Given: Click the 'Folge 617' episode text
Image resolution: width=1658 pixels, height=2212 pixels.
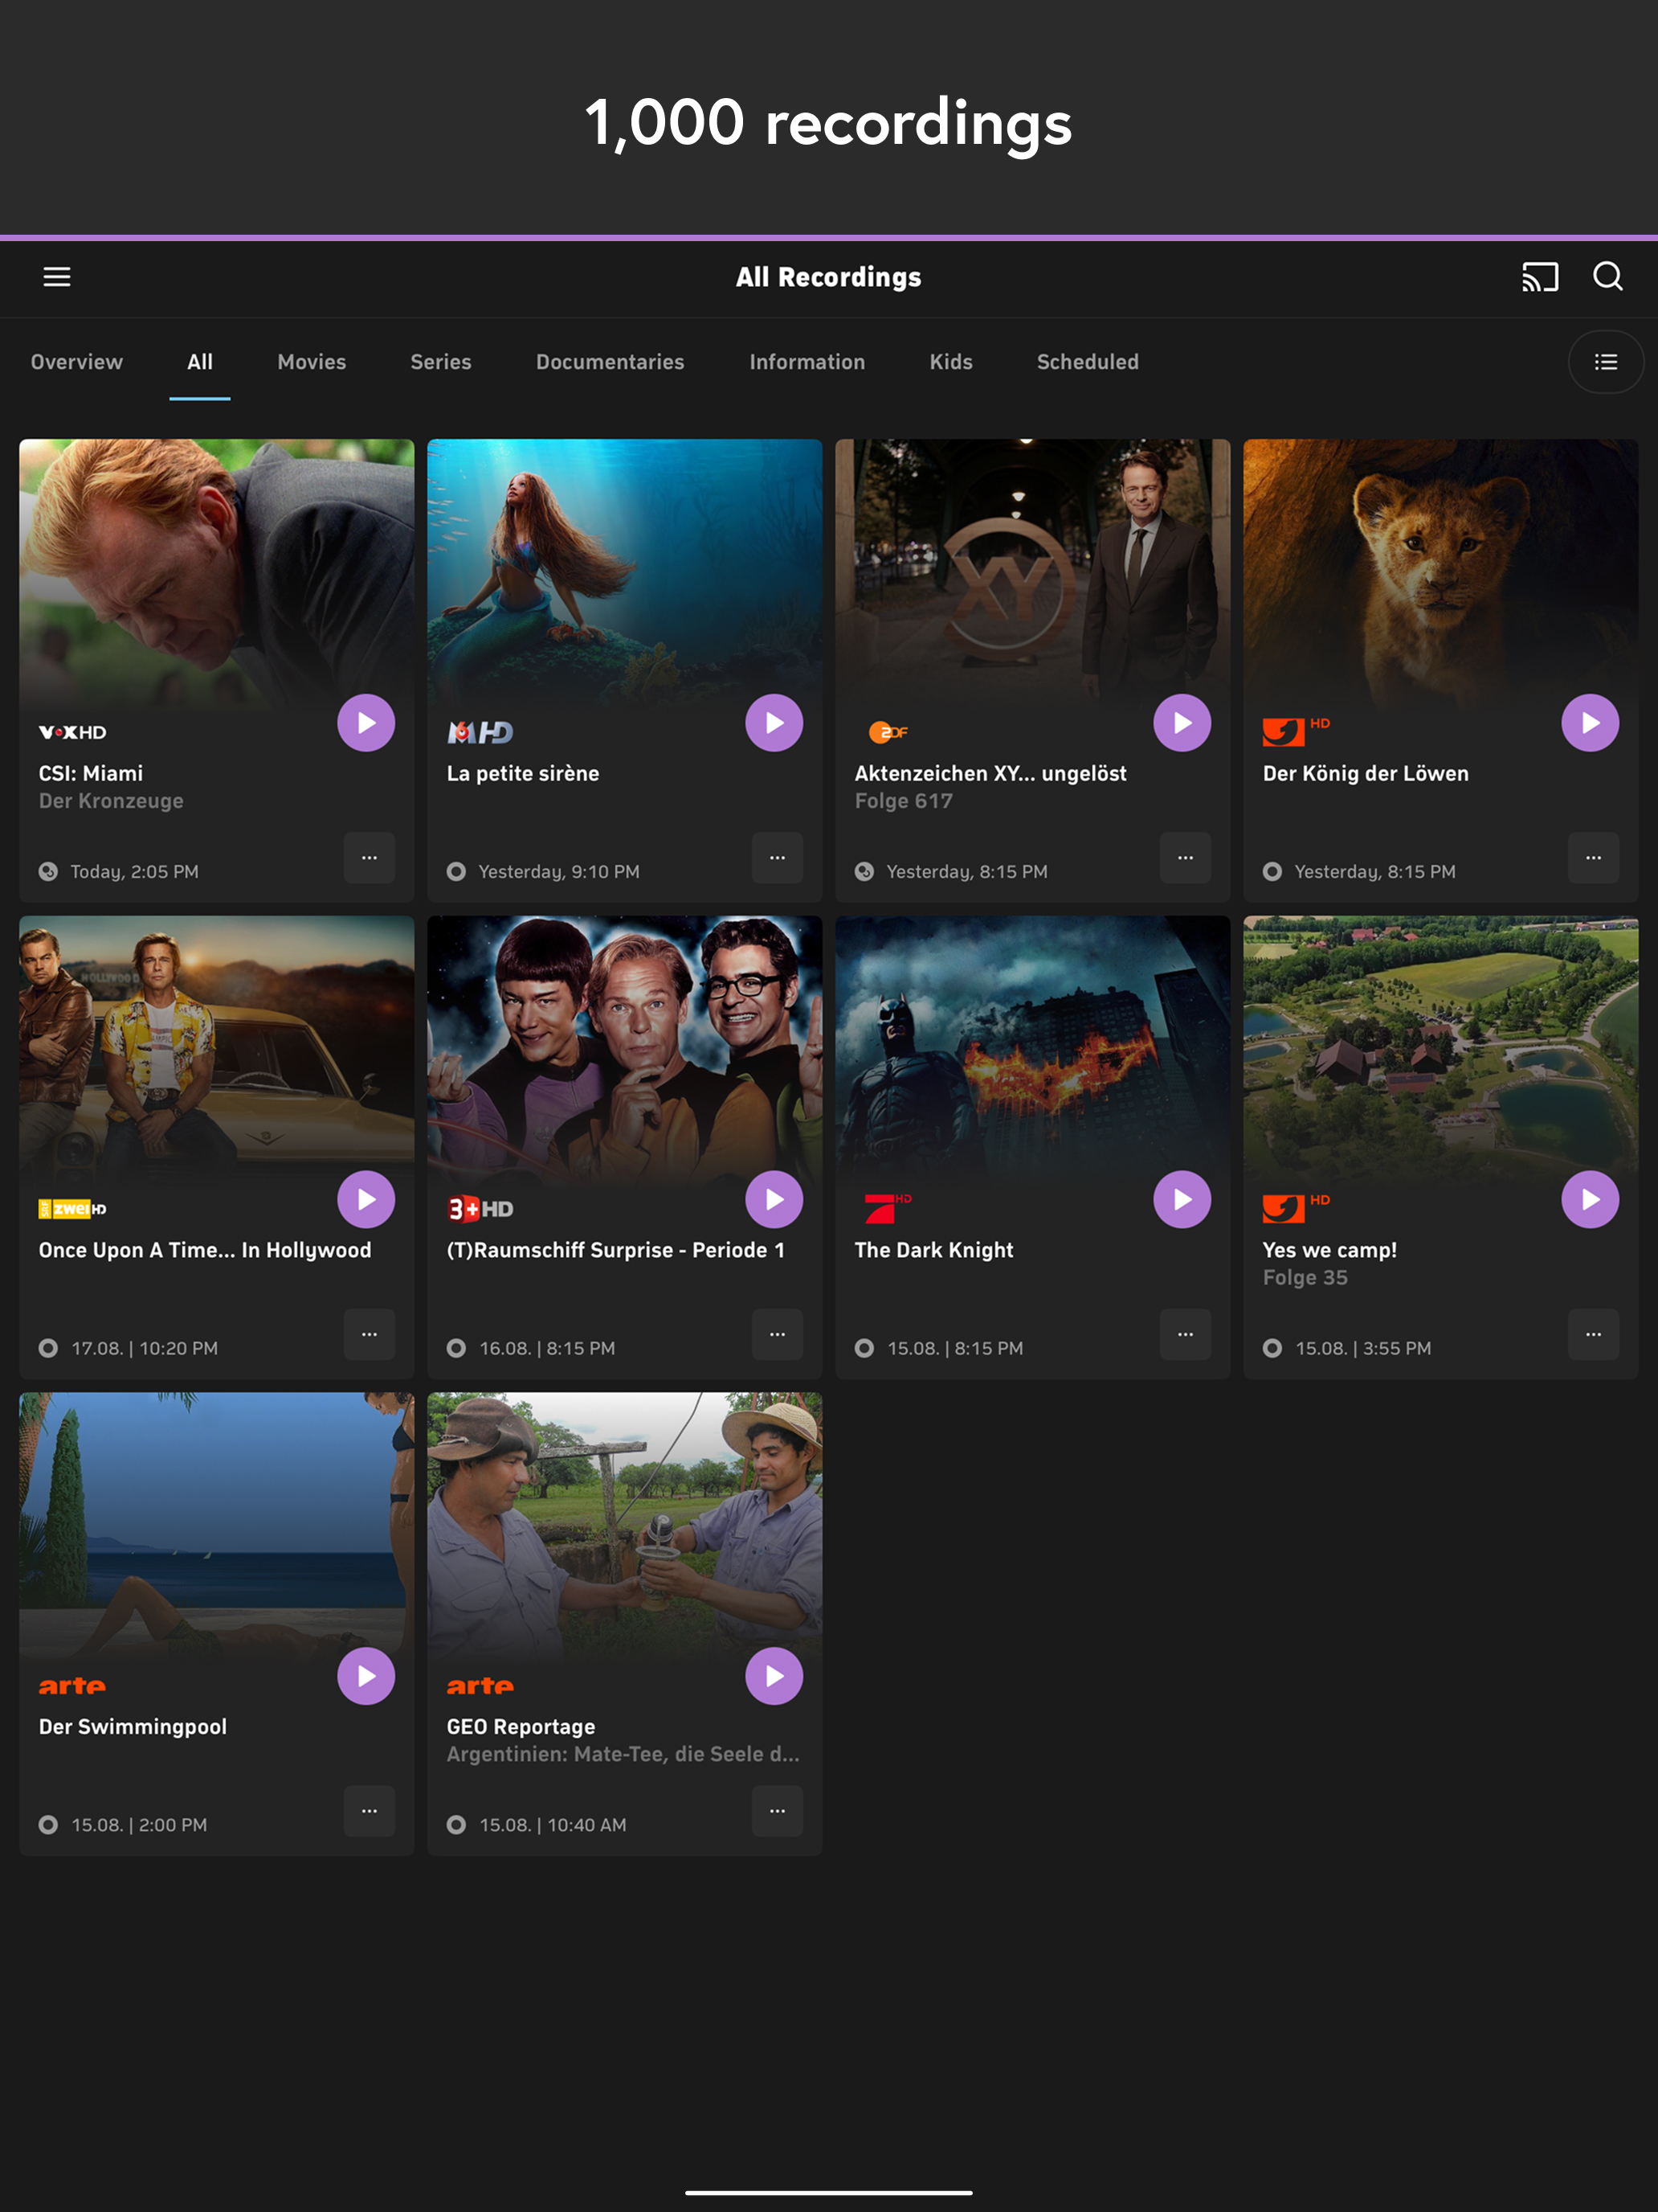Looking at the screenshot, I should [904, 801].
